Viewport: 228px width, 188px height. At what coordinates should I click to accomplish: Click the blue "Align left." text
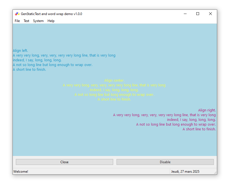tap(20, 51)
